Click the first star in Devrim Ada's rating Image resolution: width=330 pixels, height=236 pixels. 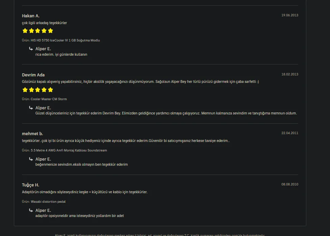pyautogui.click(x=25, y=90)
